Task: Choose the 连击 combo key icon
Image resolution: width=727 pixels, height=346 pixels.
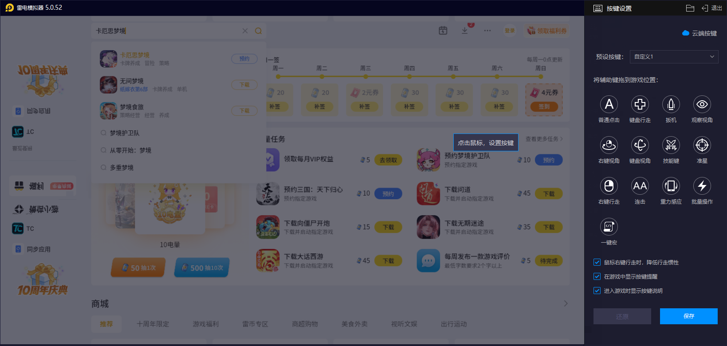Action: tap(640, 186)
